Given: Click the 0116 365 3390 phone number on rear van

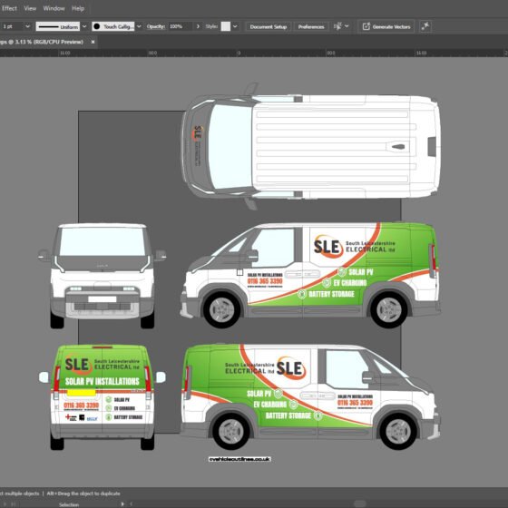Looking at the screenshot, I should [81, 405].
